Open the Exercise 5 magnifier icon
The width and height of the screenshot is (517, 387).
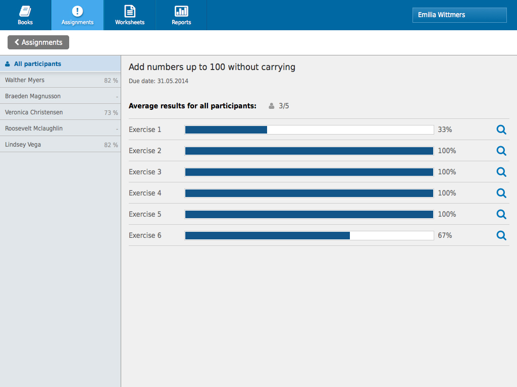click(501, 214)
